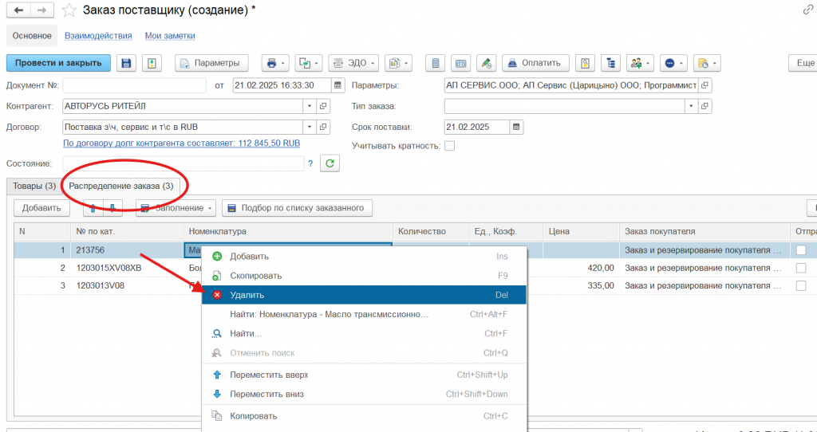Open the contractor debt link
The height and width of the screenshot is (432, 817).
point(181,143)
